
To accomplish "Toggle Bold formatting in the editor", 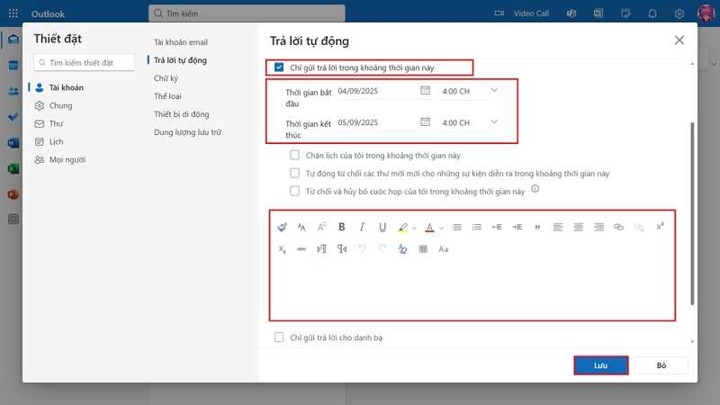I will pos(342,227).
